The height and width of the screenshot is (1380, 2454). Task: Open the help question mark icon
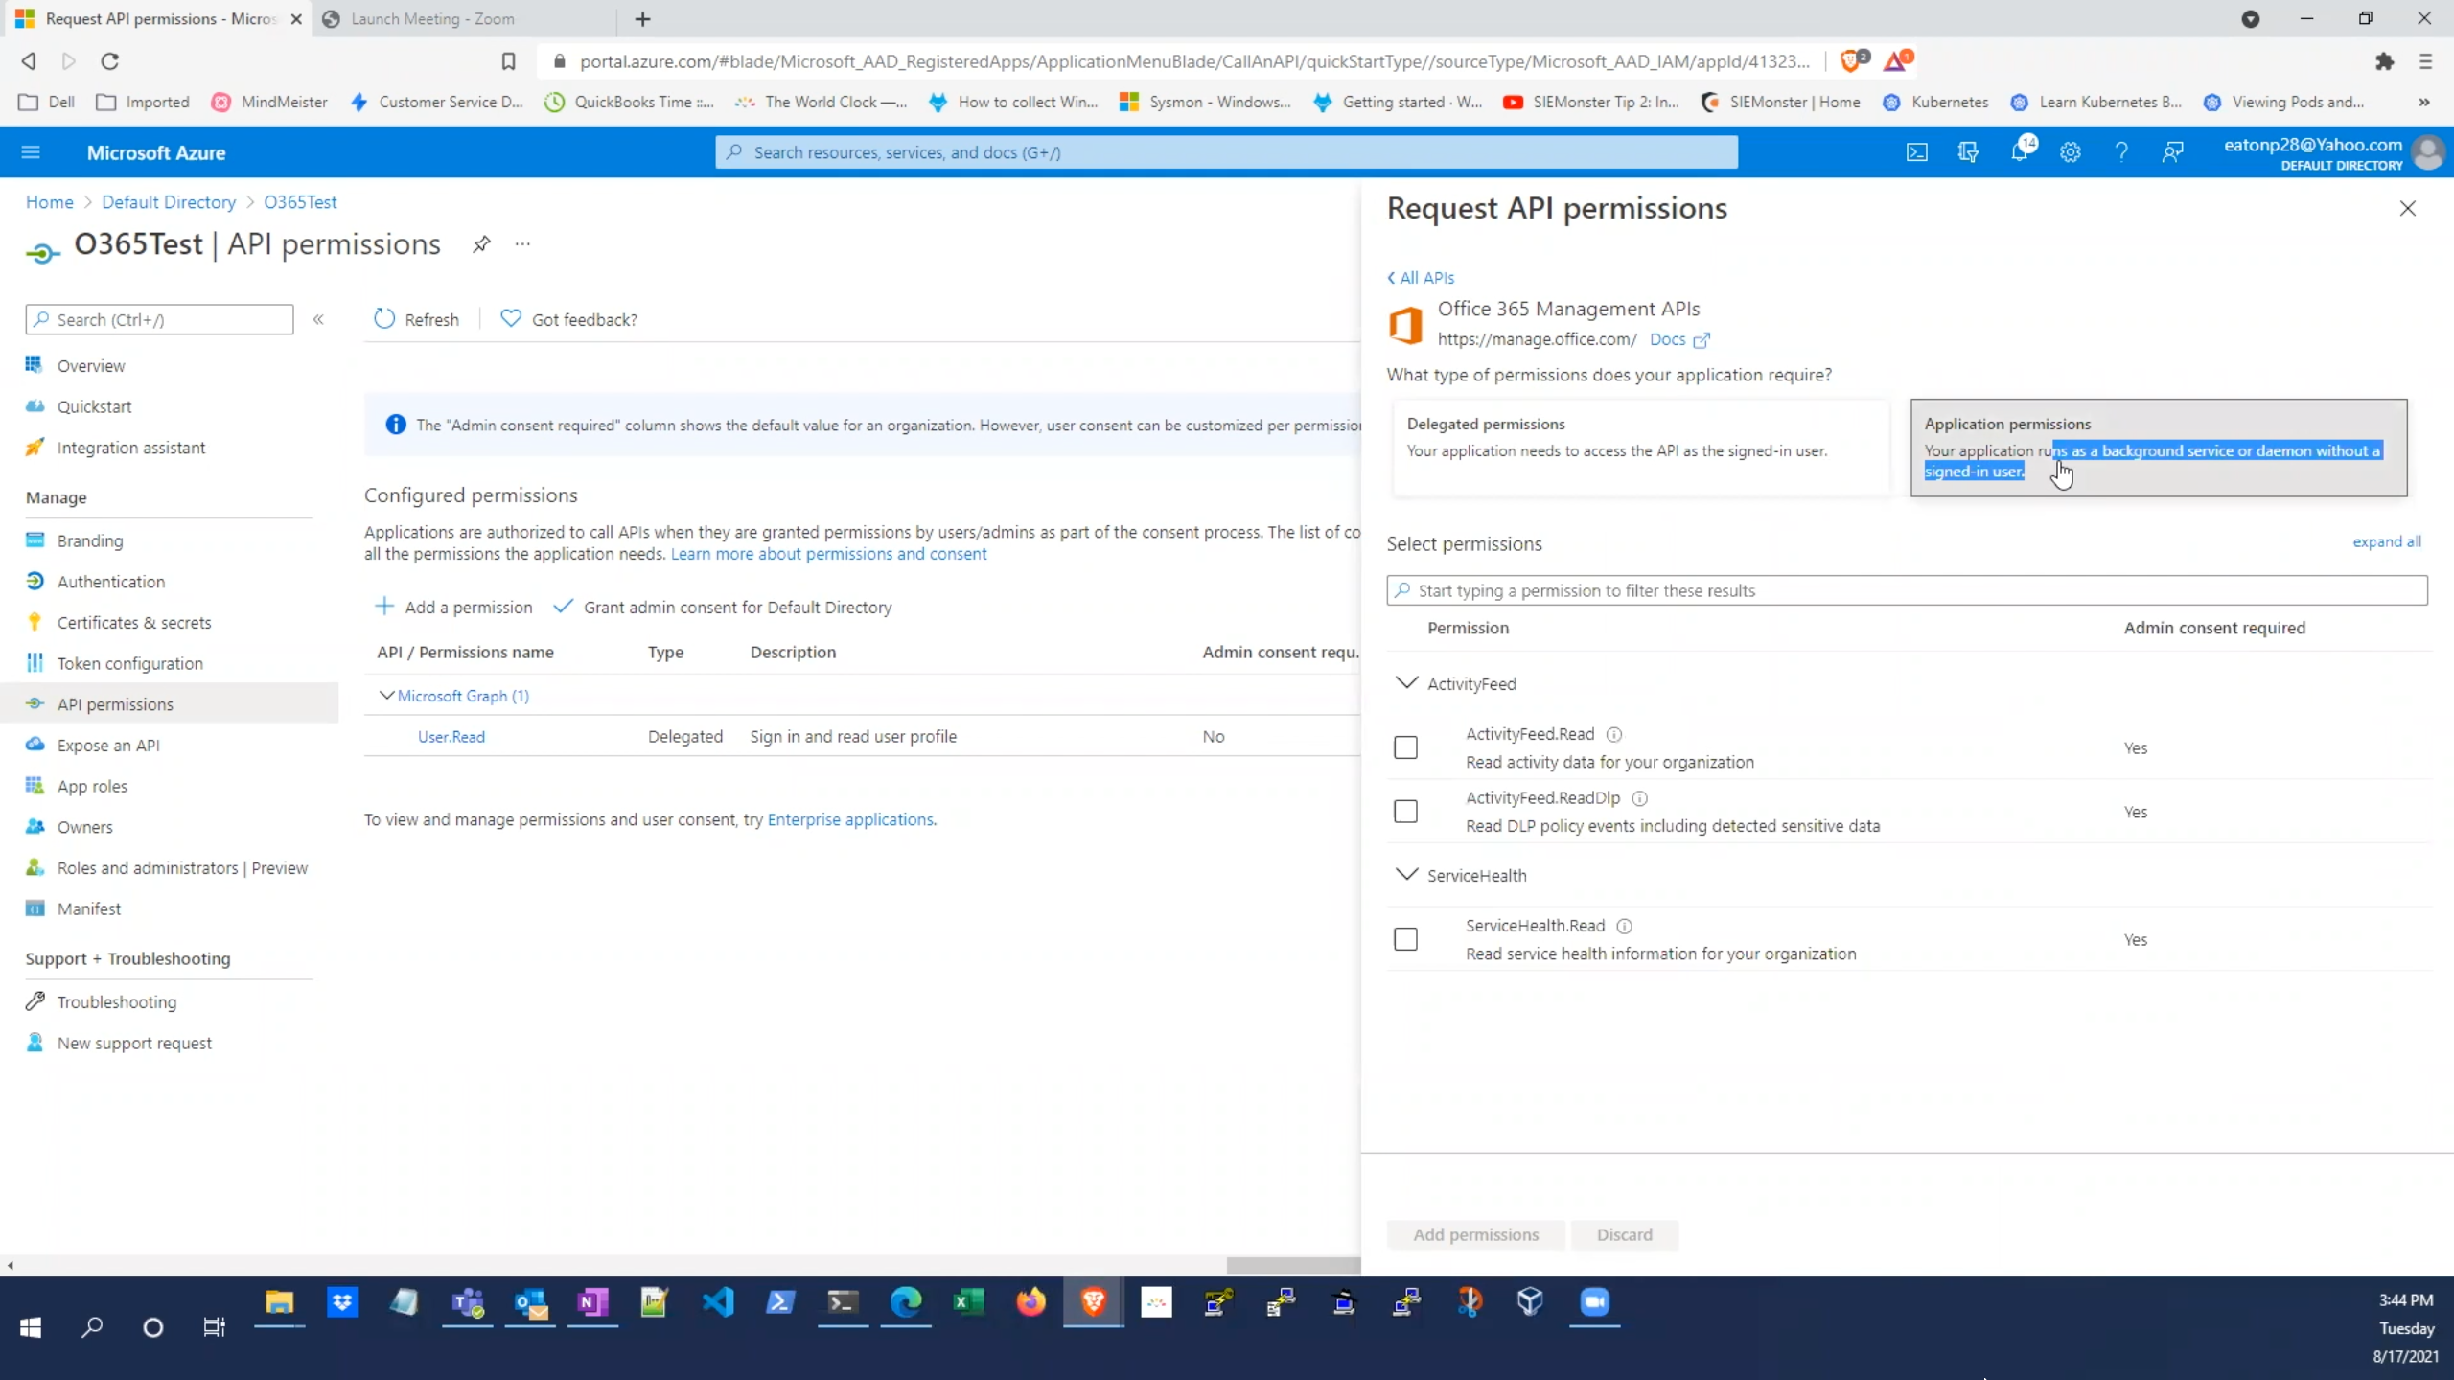tap(2121, 152)
